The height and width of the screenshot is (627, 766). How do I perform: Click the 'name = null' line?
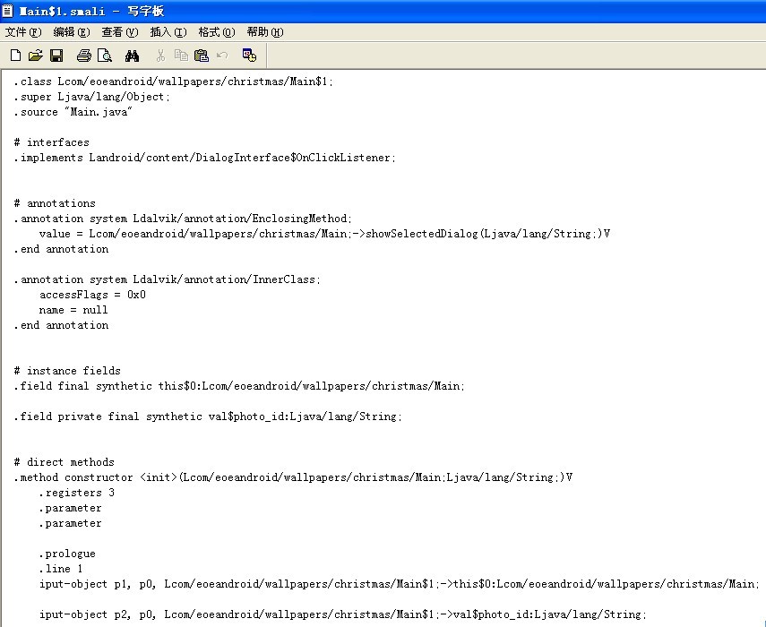(x=73, y=310)
